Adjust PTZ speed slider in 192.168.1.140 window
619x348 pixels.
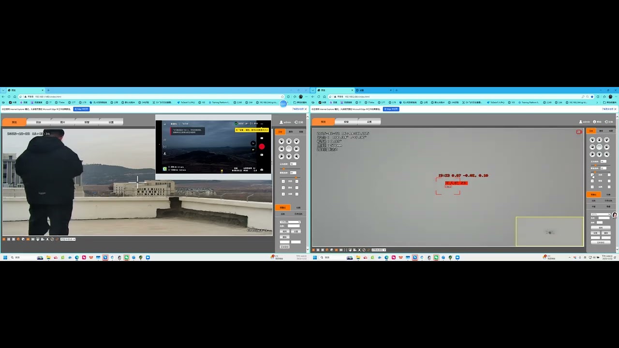coord(290,169)
